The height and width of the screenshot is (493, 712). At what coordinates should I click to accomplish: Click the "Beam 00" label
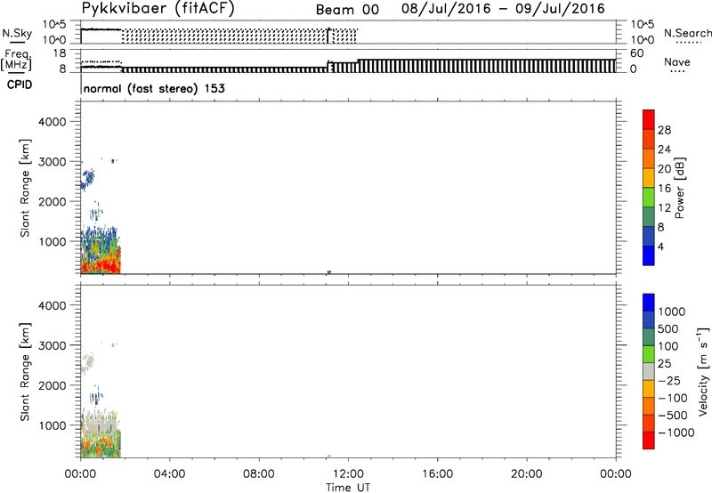347,10
